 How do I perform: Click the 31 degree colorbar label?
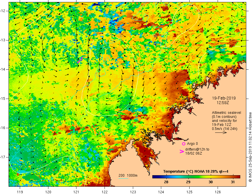(233, 182)
